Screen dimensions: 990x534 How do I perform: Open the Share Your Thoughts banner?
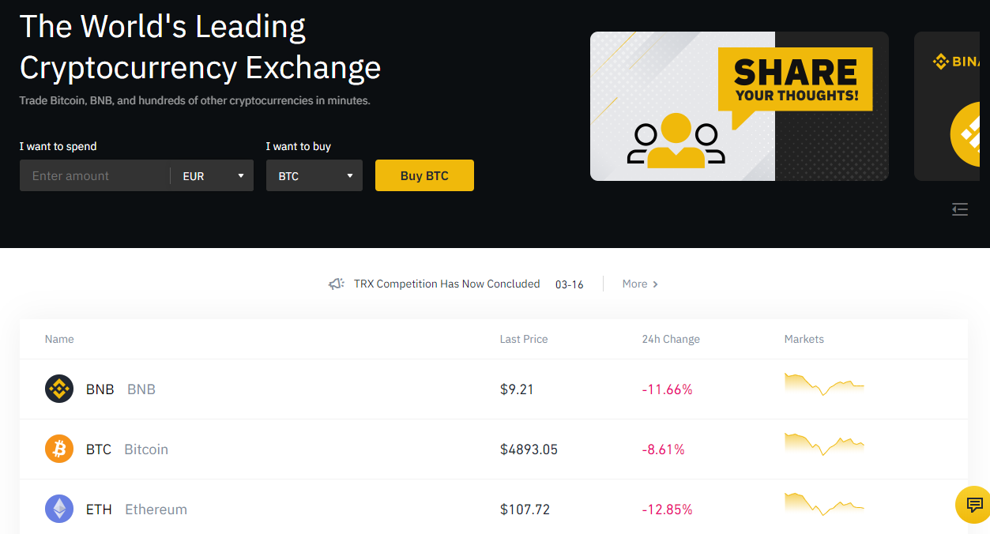pyautogui.click(x=740, y=106)
